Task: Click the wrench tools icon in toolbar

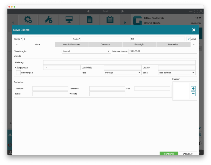Action: click(x=48, y=20)
